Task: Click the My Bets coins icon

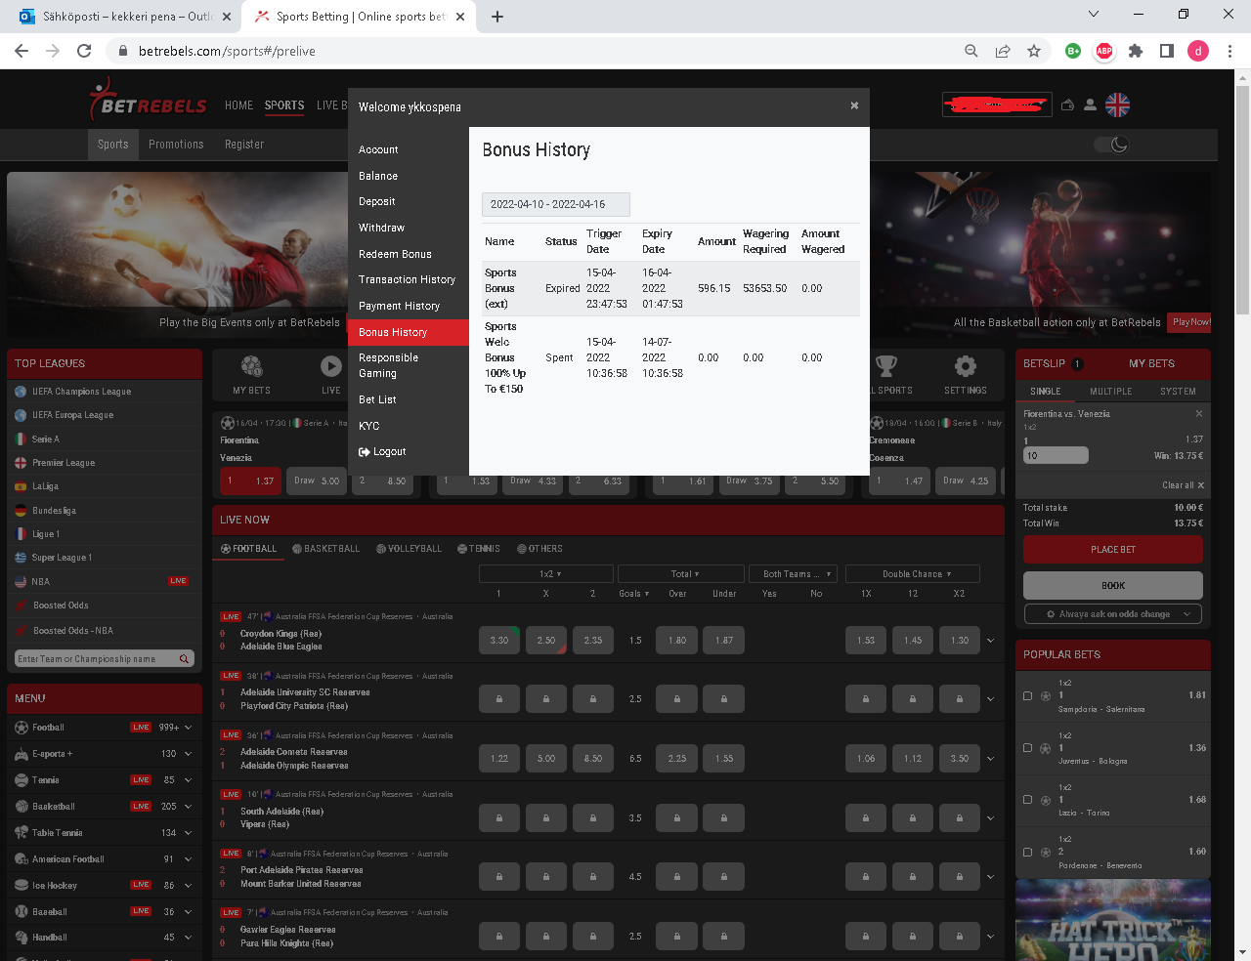Action: tap(251, 367)
